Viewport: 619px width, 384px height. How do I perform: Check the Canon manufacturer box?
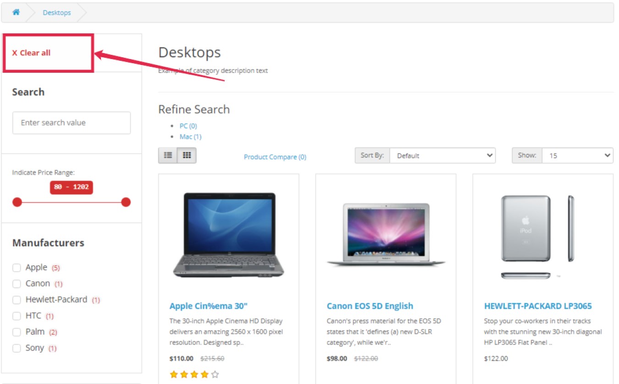coord(17,284)
